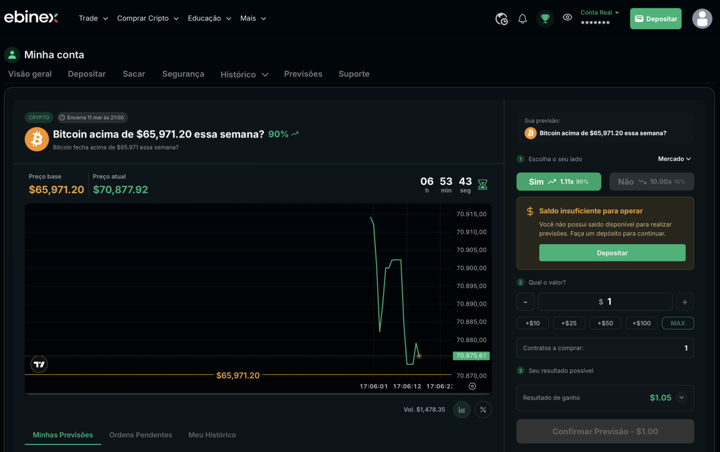Go to Visão geral tab
The image size is (720, 452).
point(30,74)
